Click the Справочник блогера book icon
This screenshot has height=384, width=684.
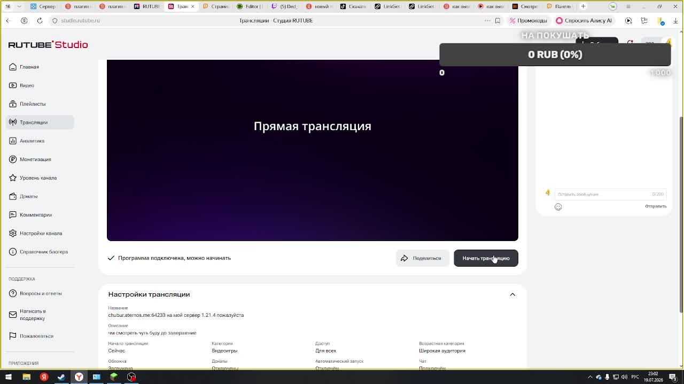click(x=13, y=252)
